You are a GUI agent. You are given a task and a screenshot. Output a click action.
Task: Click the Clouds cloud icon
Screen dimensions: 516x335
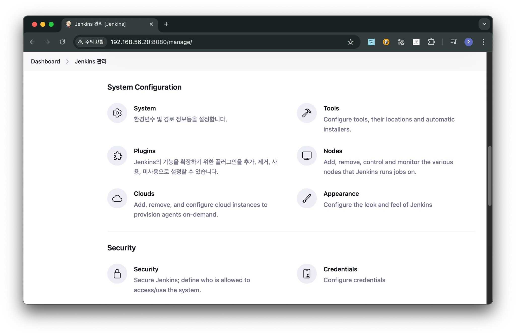[x=117, y=198]
